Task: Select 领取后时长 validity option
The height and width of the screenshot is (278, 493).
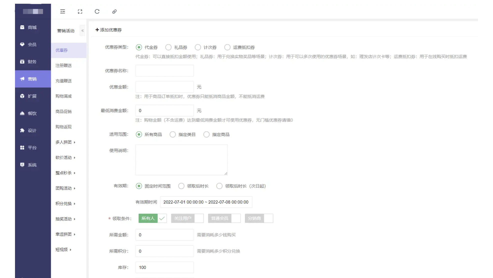Action: (181, 186)
